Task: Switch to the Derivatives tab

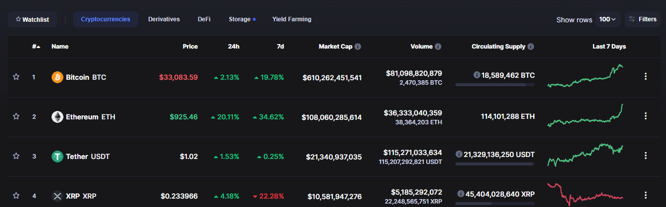Action: click(x=164, y=19)
